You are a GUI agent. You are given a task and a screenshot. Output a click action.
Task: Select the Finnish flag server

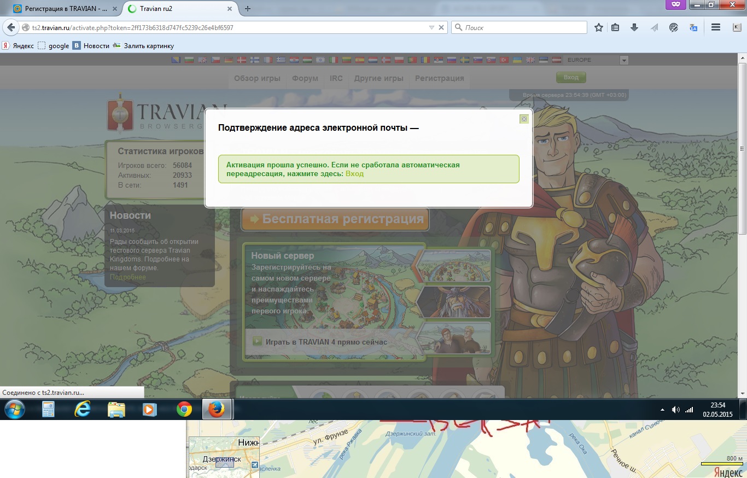pyautogui.click(x=255, y=60)
